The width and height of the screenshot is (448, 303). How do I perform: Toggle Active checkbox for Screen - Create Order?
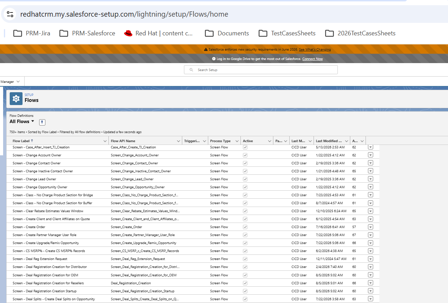coord(245,227)
